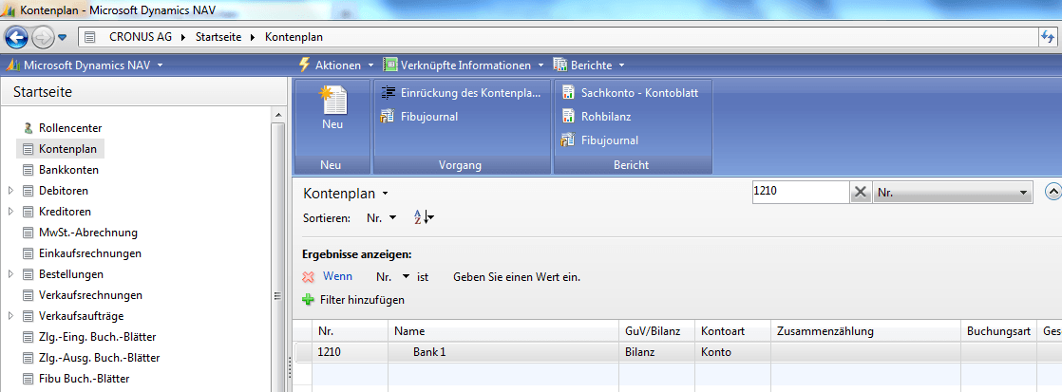This screenshot has width=1062, height=392.
Task: Sort by the Nr. column header
Action: tap(350, 332)
